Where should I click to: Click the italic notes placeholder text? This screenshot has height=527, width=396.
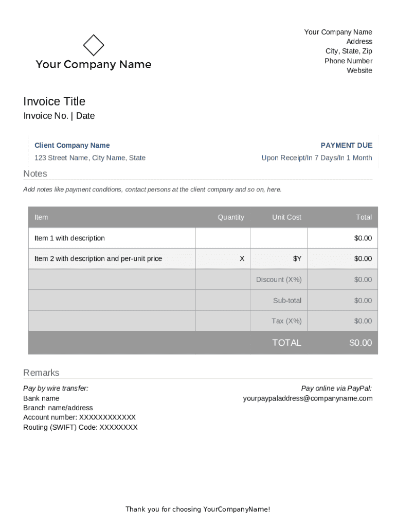point(152,189)
